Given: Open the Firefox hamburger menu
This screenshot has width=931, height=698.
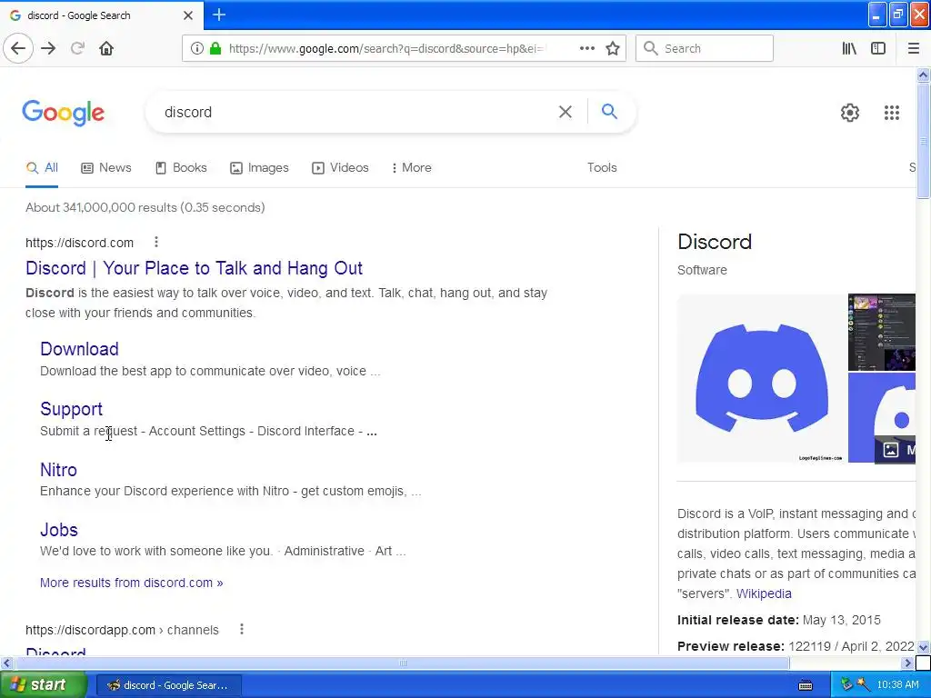Looking at the screenshot, I should click(913, 48).
